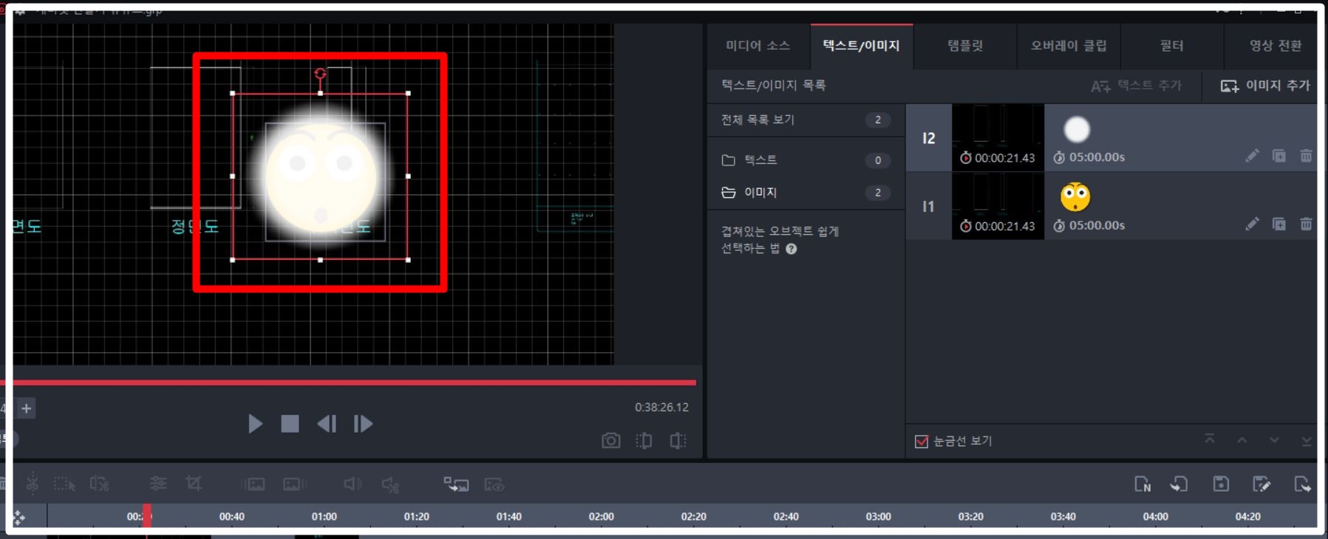
Task: Select the crop tool icon
Action: tap(194, 484)
